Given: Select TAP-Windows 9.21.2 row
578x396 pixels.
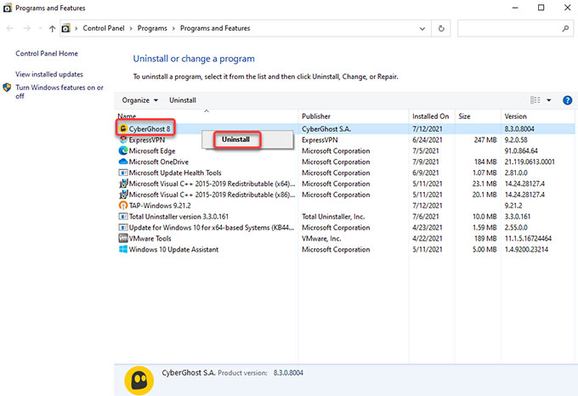Looking at the screenshot, I should (160, 206).
